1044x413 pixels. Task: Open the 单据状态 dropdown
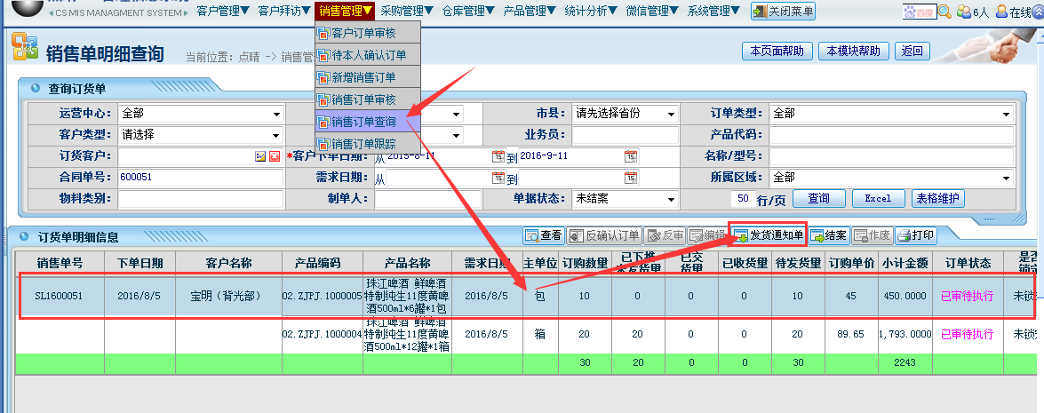(671, 199)
